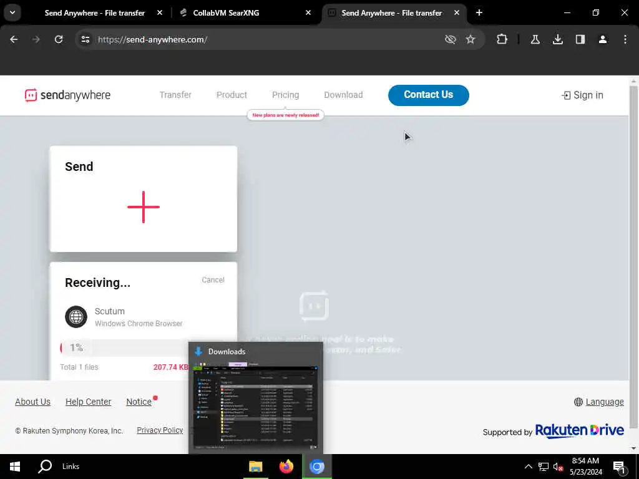Open the Windows Start menu
639x479 pixels.
15,467
